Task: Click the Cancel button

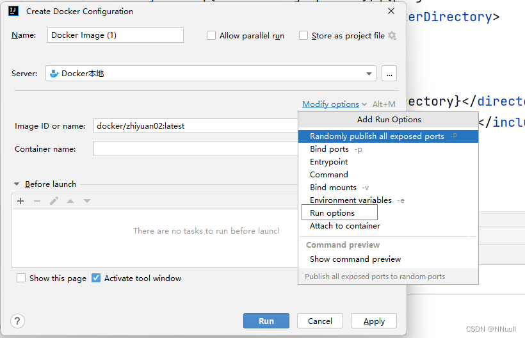Action: (x=320, y=321)
